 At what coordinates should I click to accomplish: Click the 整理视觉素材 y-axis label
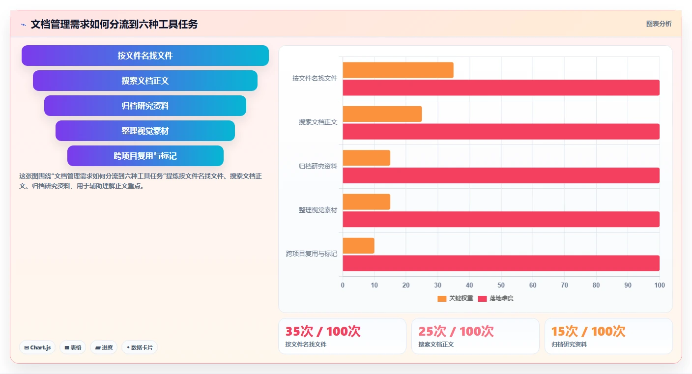(x=318, y=210)
